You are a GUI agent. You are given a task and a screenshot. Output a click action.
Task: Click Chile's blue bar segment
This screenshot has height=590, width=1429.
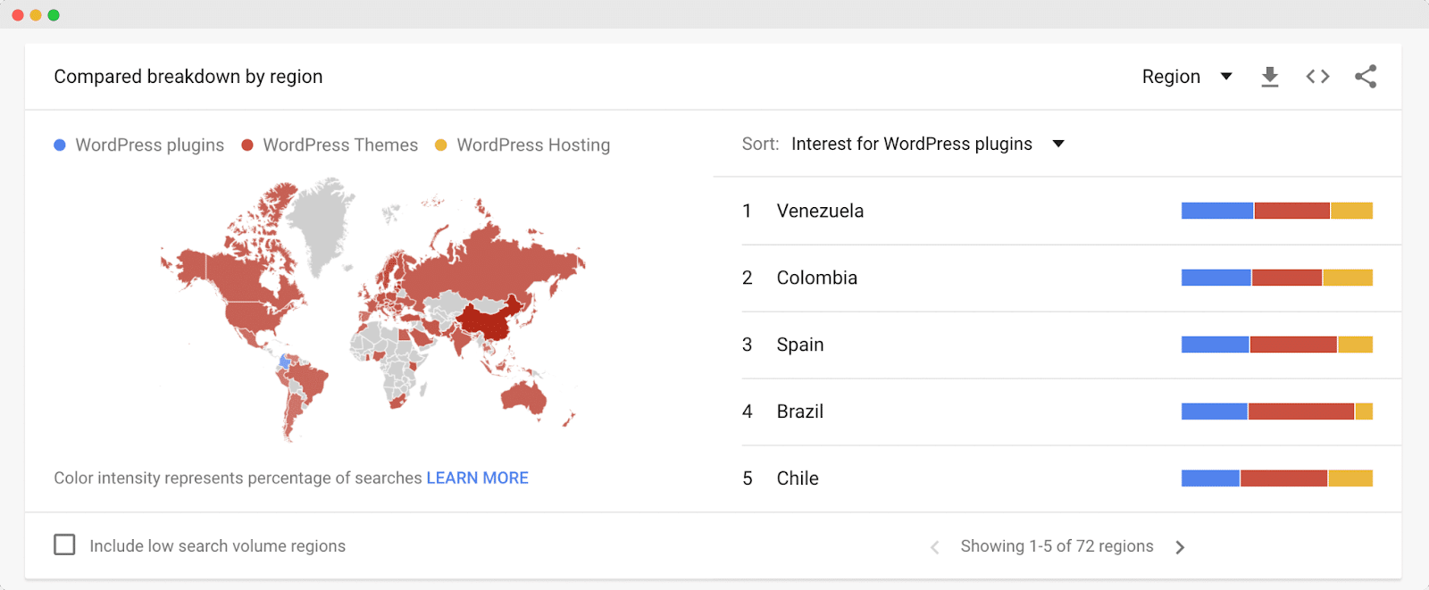tap(1210, 478)
